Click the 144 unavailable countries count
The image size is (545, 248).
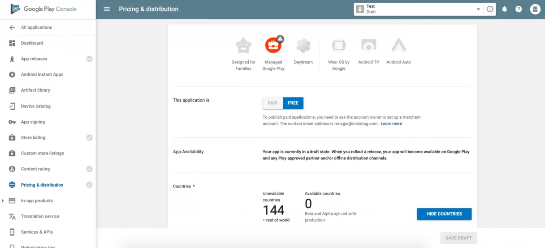click(x=273, y=210)
